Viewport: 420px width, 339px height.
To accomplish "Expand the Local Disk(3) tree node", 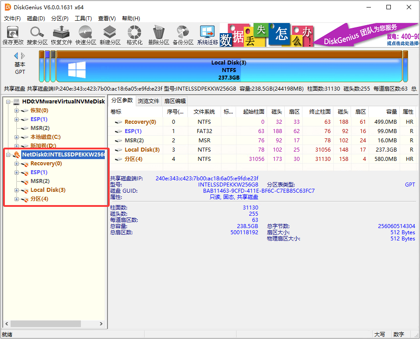I will pyautogui.click(x=17, y=190).
